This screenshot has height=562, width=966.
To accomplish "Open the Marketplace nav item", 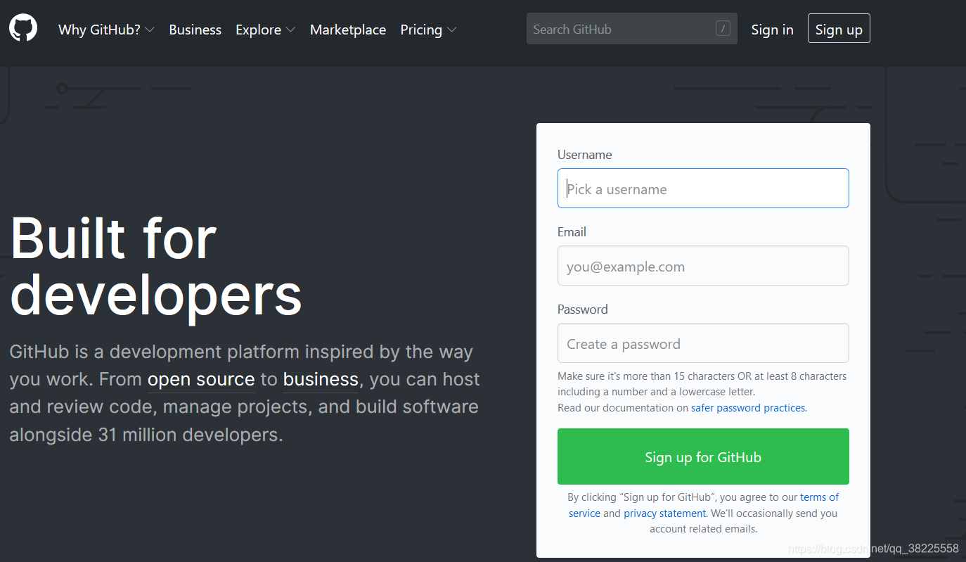I will pos(348,30).
